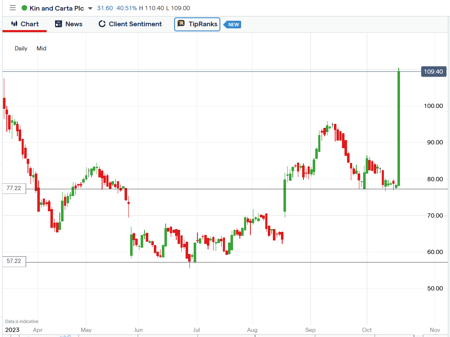Image resolution: width=450 pixels, height=337 pixels.
Task: Click the Sep date axis label
Action: coord(310,330)
